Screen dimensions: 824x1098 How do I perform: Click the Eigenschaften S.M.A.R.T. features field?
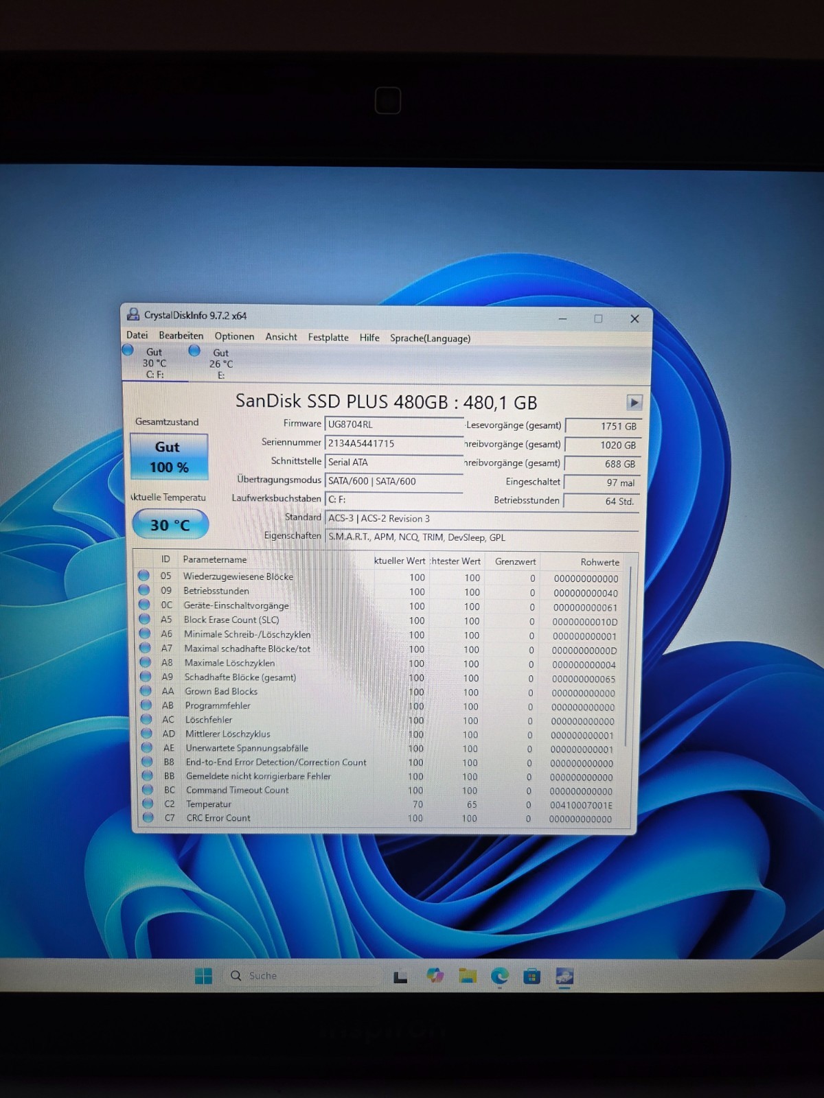[481, 537]
